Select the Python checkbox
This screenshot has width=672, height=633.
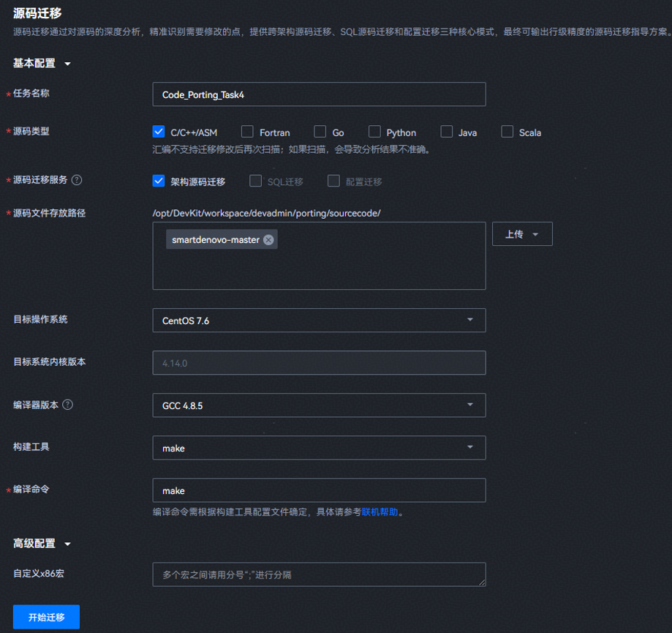374,132
